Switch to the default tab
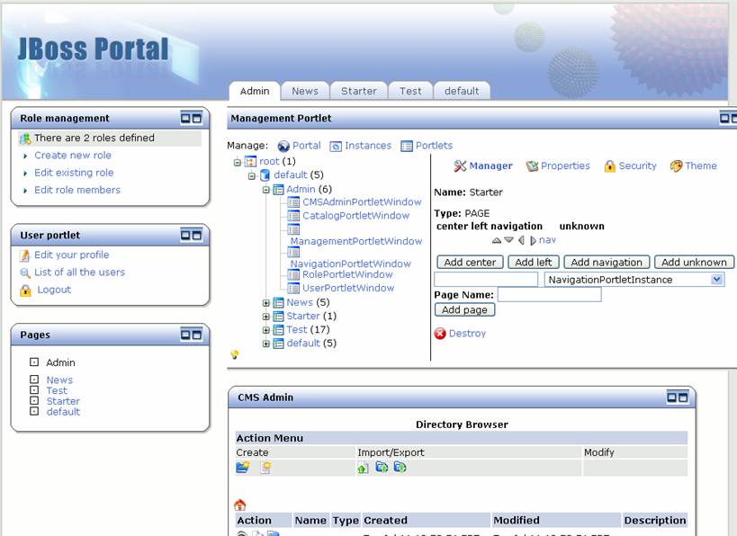737x536 pixels. click(x=462, y=91)
